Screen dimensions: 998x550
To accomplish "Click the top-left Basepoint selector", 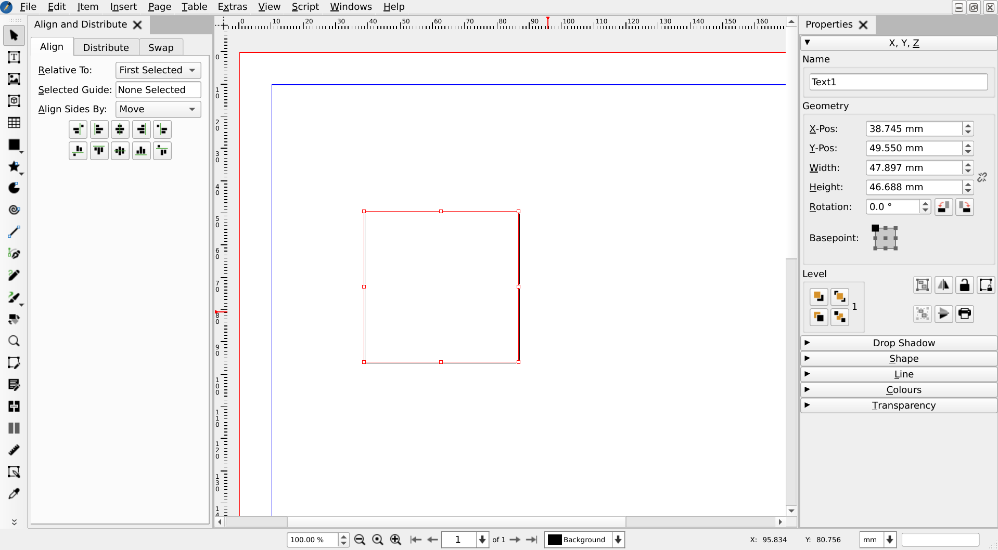I will 875,228.
